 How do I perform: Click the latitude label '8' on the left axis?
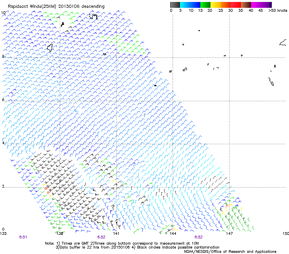3,56
